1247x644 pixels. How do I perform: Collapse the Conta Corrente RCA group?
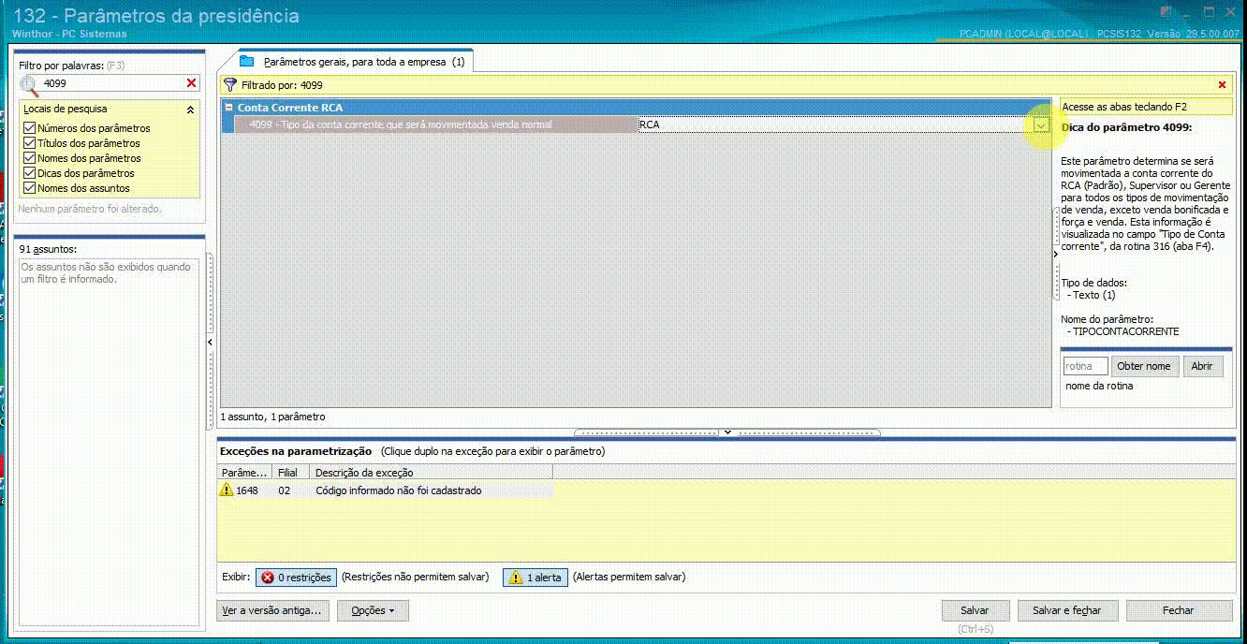tap(228, 108)
